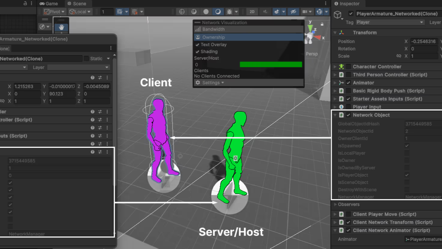The image size is (442, 249).
Task: Click the grid snapping toggle icon
Action: [135, 11]
